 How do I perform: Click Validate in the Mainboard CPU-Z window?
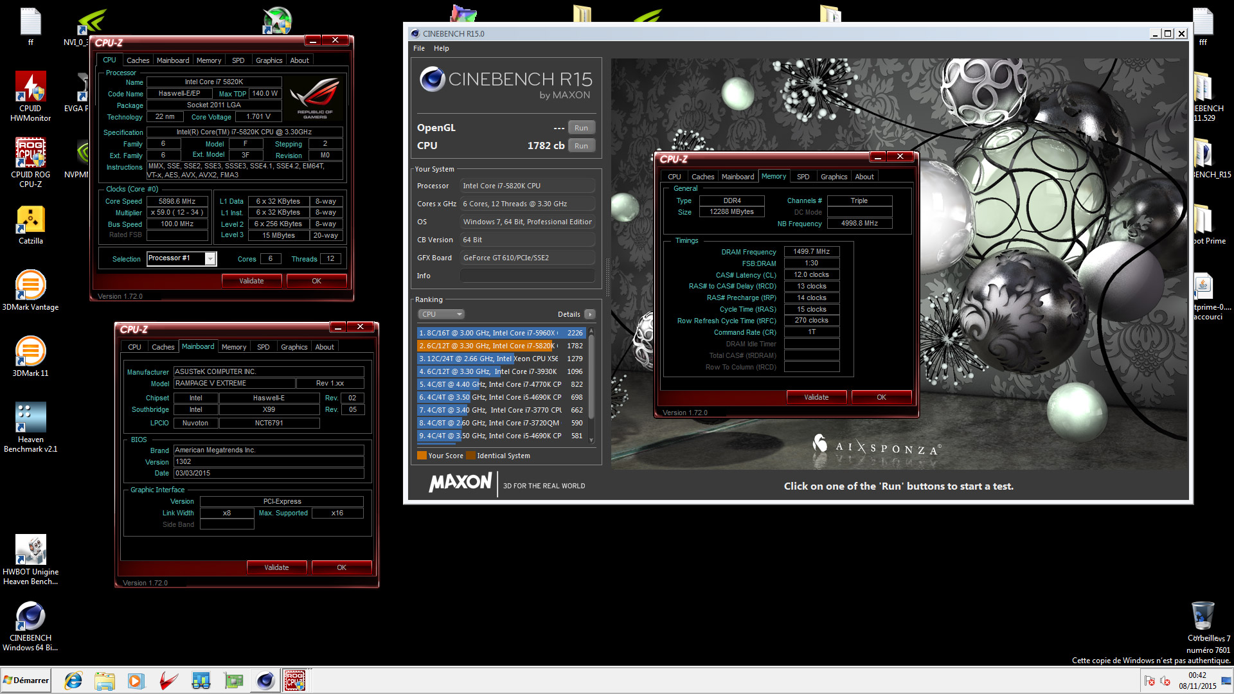tap(276, 567)
